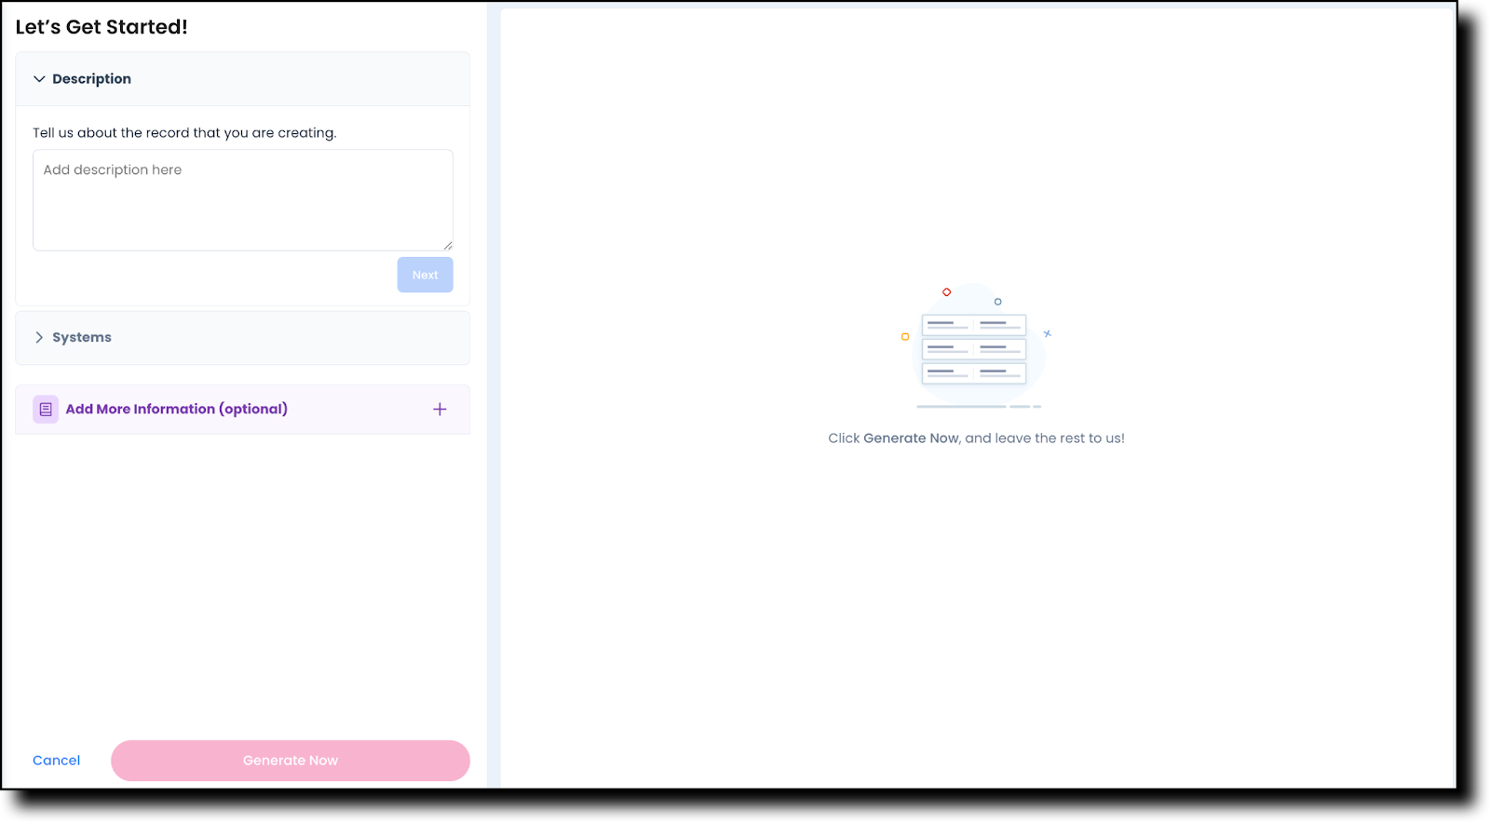This screenshot has height=822, width=1490.
Task: Collapse the Description section chevron
Action: coord(39,79)
